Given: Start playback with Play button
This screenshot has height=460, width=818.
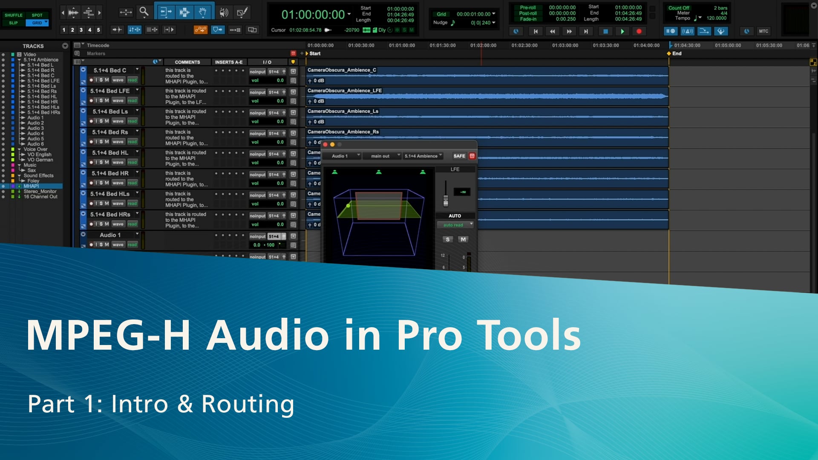Looking at the screenshot, I should (x=622, y=31).
